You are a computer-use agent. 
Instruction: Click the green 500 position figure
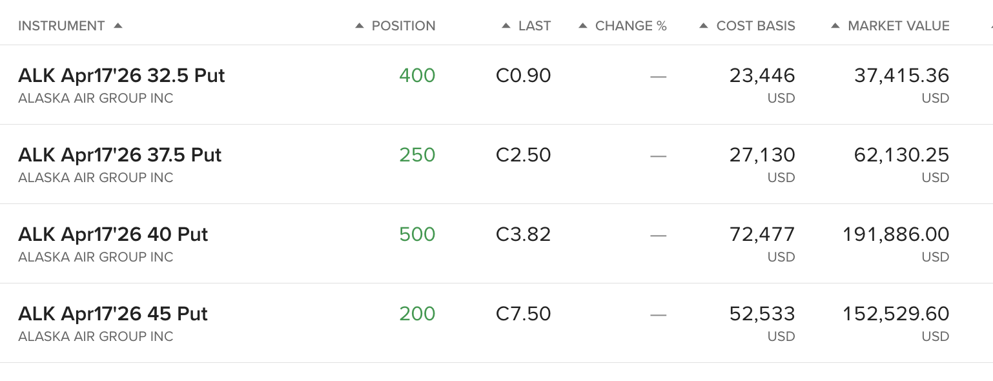tap(417, 234)
